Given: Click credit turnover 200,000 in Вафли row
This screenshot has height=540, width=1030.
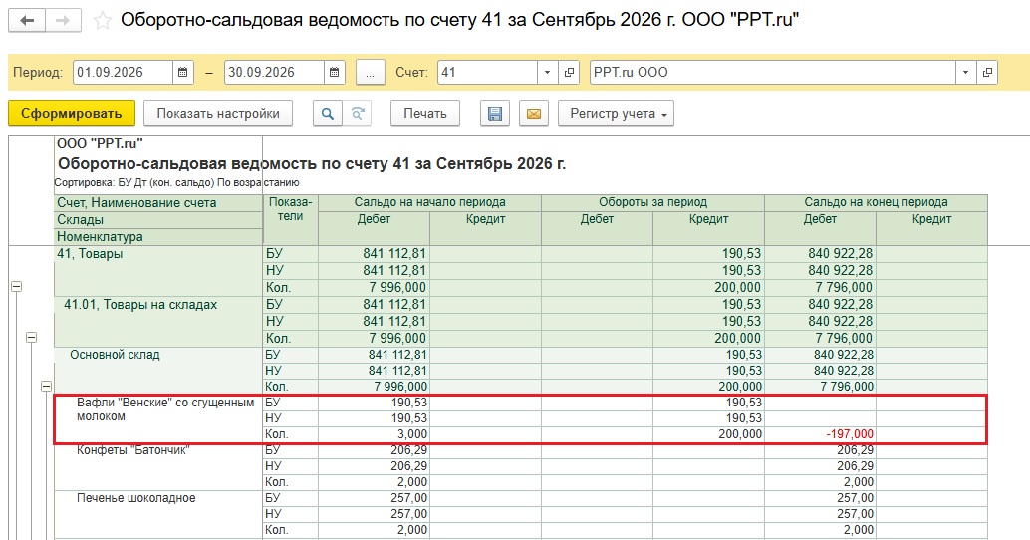Looking at the screenshot, I should pyautogui.click(x=709, y=434).
